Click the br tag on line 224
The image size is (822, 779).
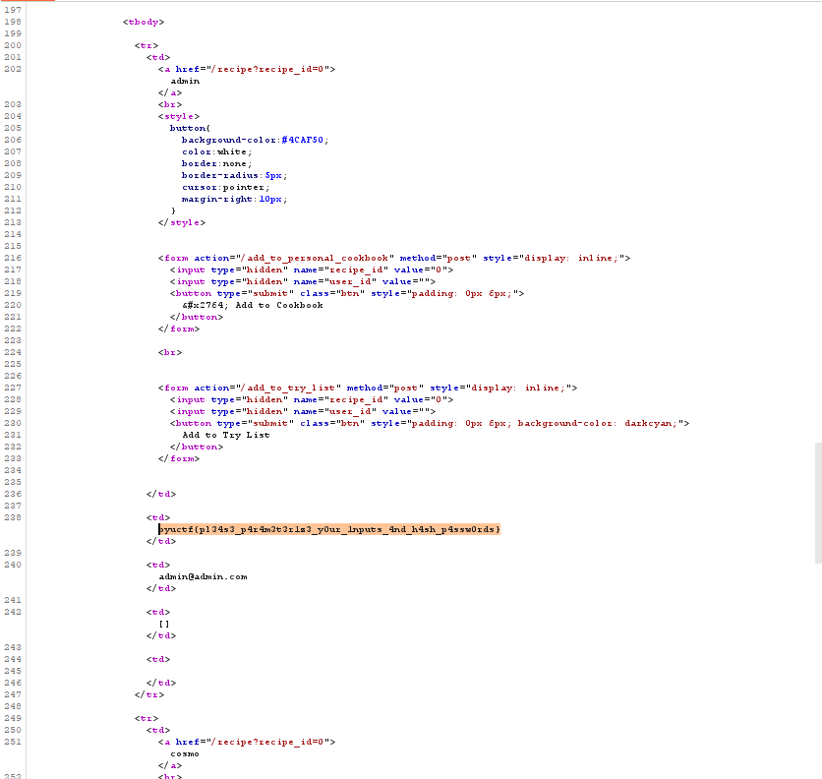point(170,352)
